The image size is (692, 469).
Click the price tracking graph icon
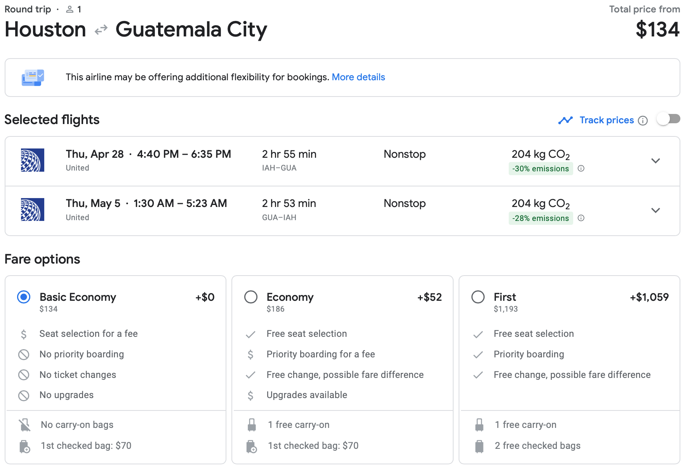[x=565, y=121]
